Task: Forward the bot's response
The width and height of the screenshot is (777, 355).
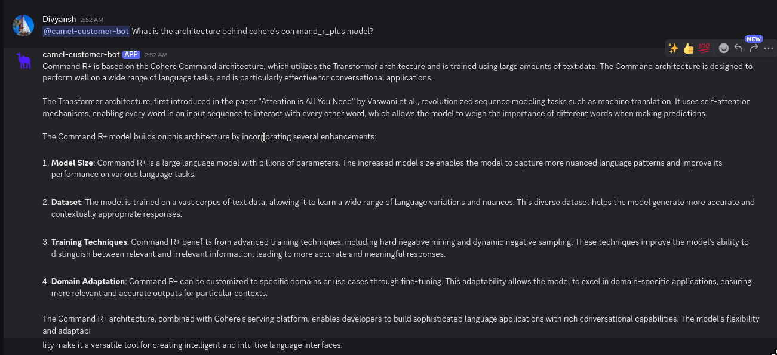Action: coord(753,48)
